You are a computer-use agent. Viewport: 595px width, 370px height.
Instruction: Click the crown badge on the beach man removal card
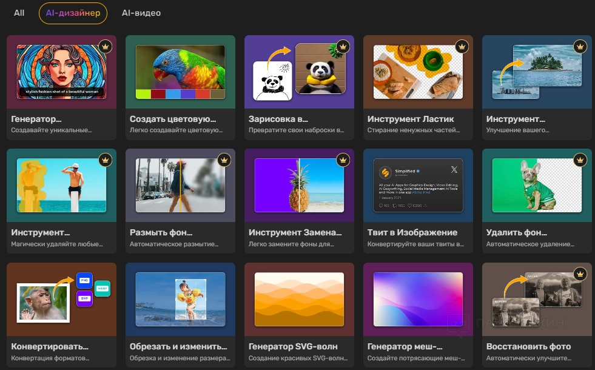click(x=106, y=160)
